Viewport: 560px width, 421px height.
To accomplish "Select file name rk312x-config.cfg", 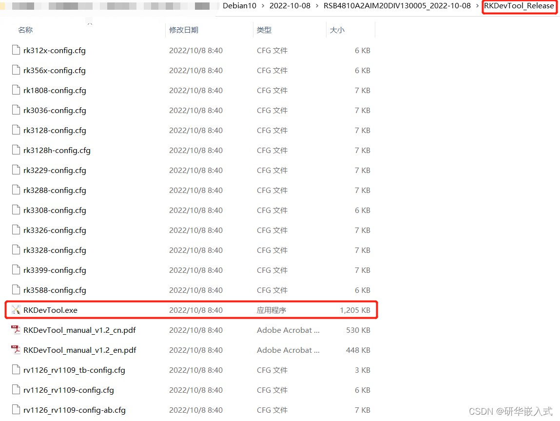I will [55, 50].
